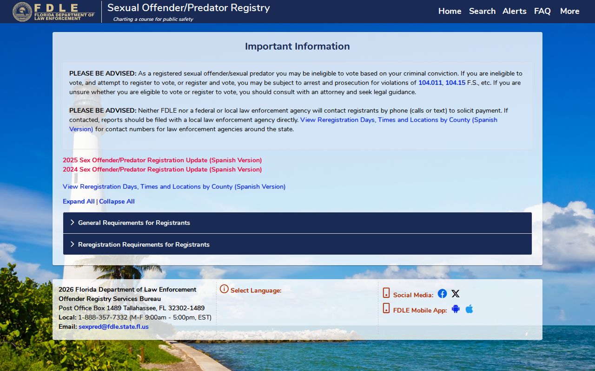
Task: Open the 104.011 statute link
Action: (x=430, y=83)
